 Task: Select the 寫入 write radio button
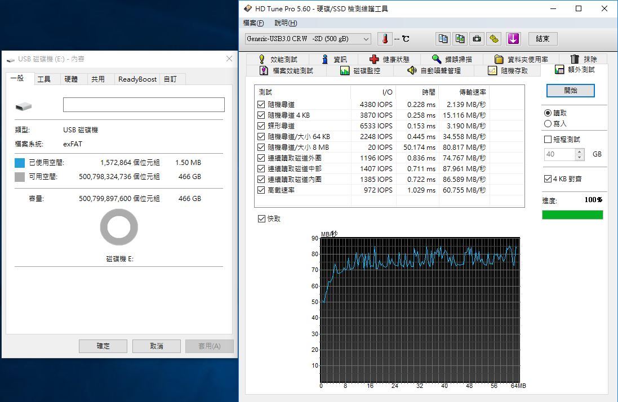pyautogui.click(x=548, y=124)
